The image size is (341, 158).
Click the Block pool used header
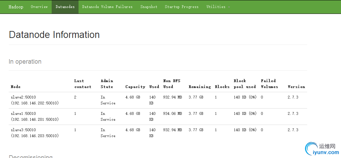(x=245, y=84)
